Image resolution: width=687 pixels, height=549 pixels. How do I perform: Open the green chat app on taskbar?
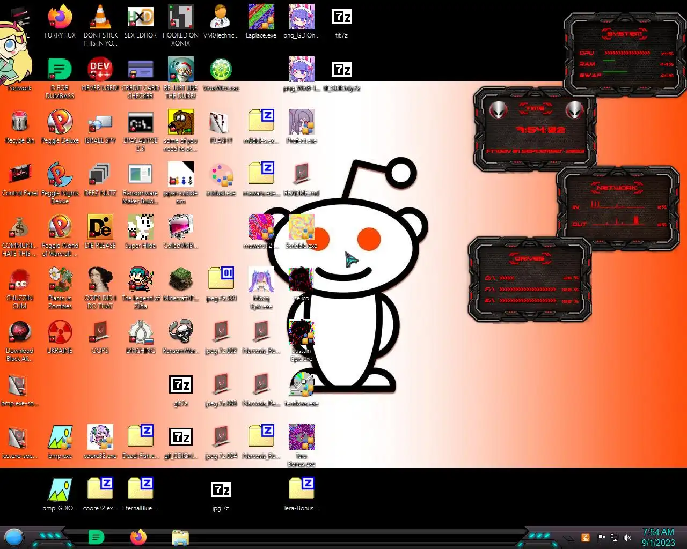coord(96,537)
